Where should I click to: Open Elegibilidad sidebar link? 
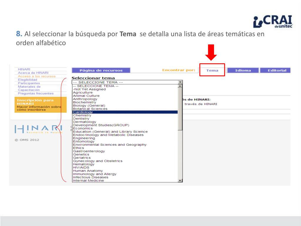click(x=27, y=79)
